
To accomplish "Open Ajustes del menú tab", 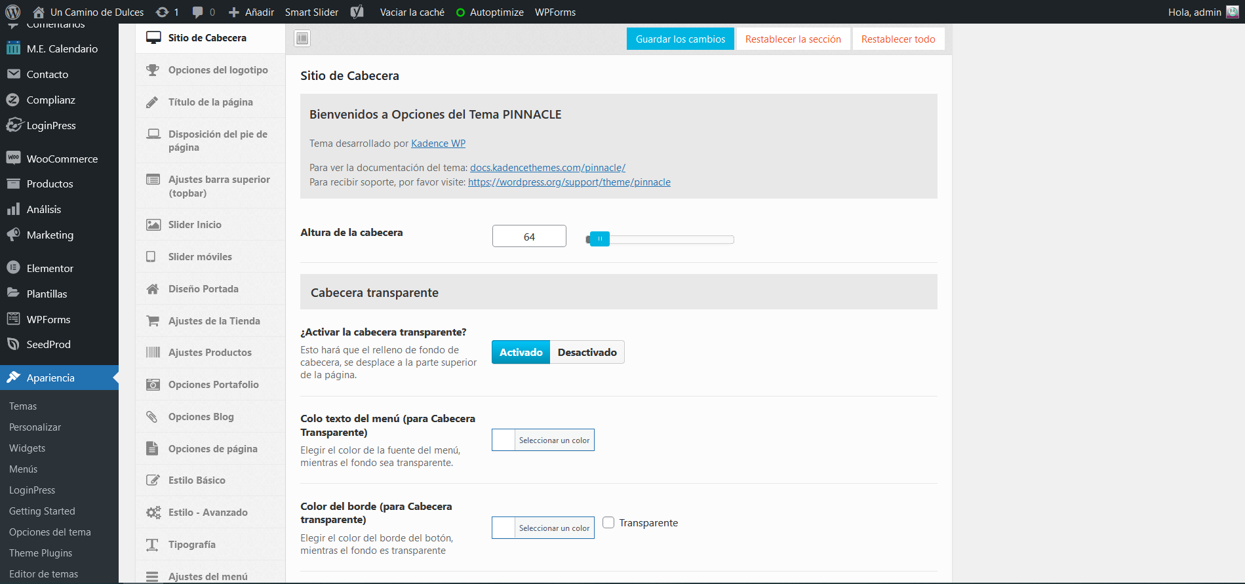I will click(210, 572).
